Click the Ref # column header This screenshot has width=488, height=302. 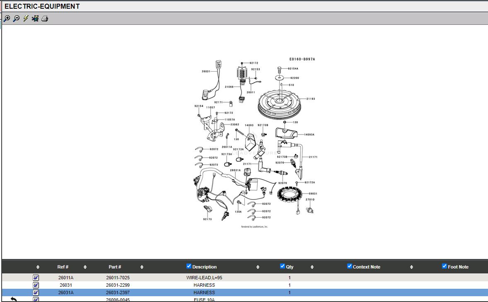pyautogui.click(x=63, y=267)
